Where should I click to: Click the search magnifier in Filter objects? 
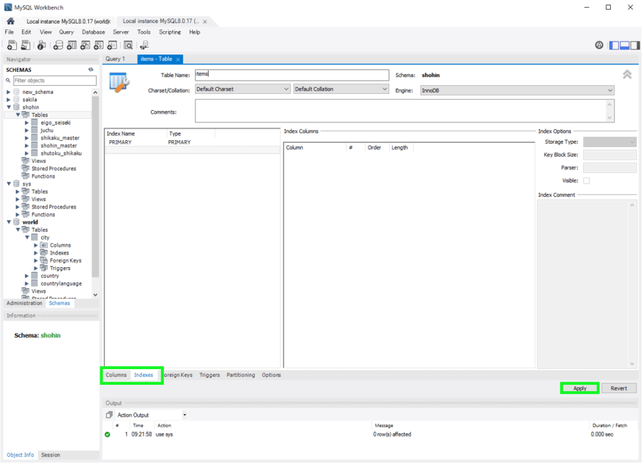tap(8, 81)
